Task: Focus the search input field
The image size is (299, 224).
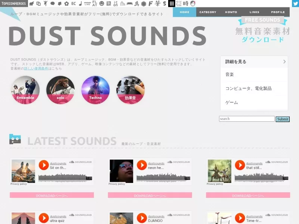Action: (x=247, y=119)
